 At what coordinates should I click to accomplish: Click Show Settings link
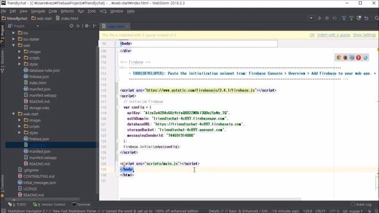(364, 35)
